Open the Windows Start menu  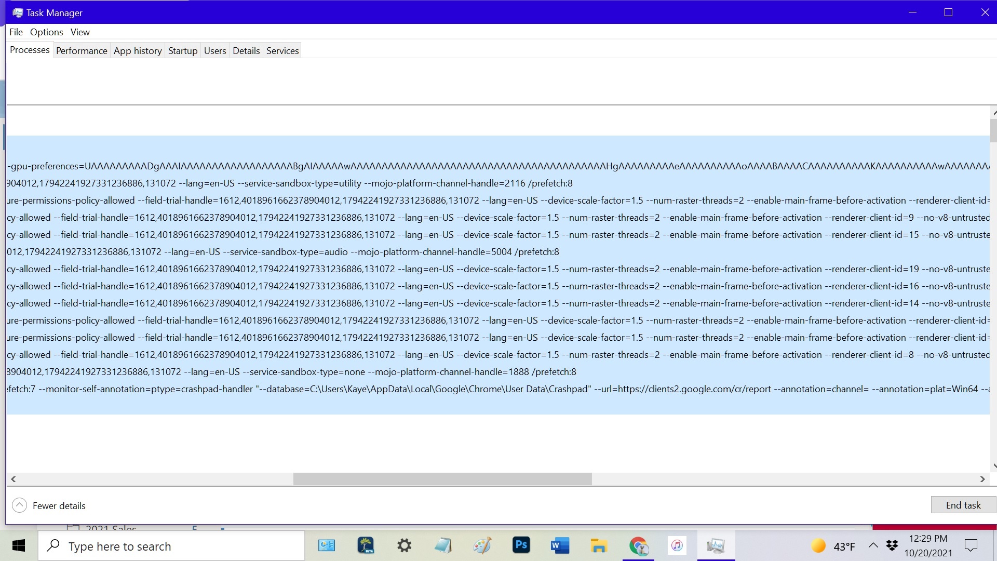coord(19,545)
